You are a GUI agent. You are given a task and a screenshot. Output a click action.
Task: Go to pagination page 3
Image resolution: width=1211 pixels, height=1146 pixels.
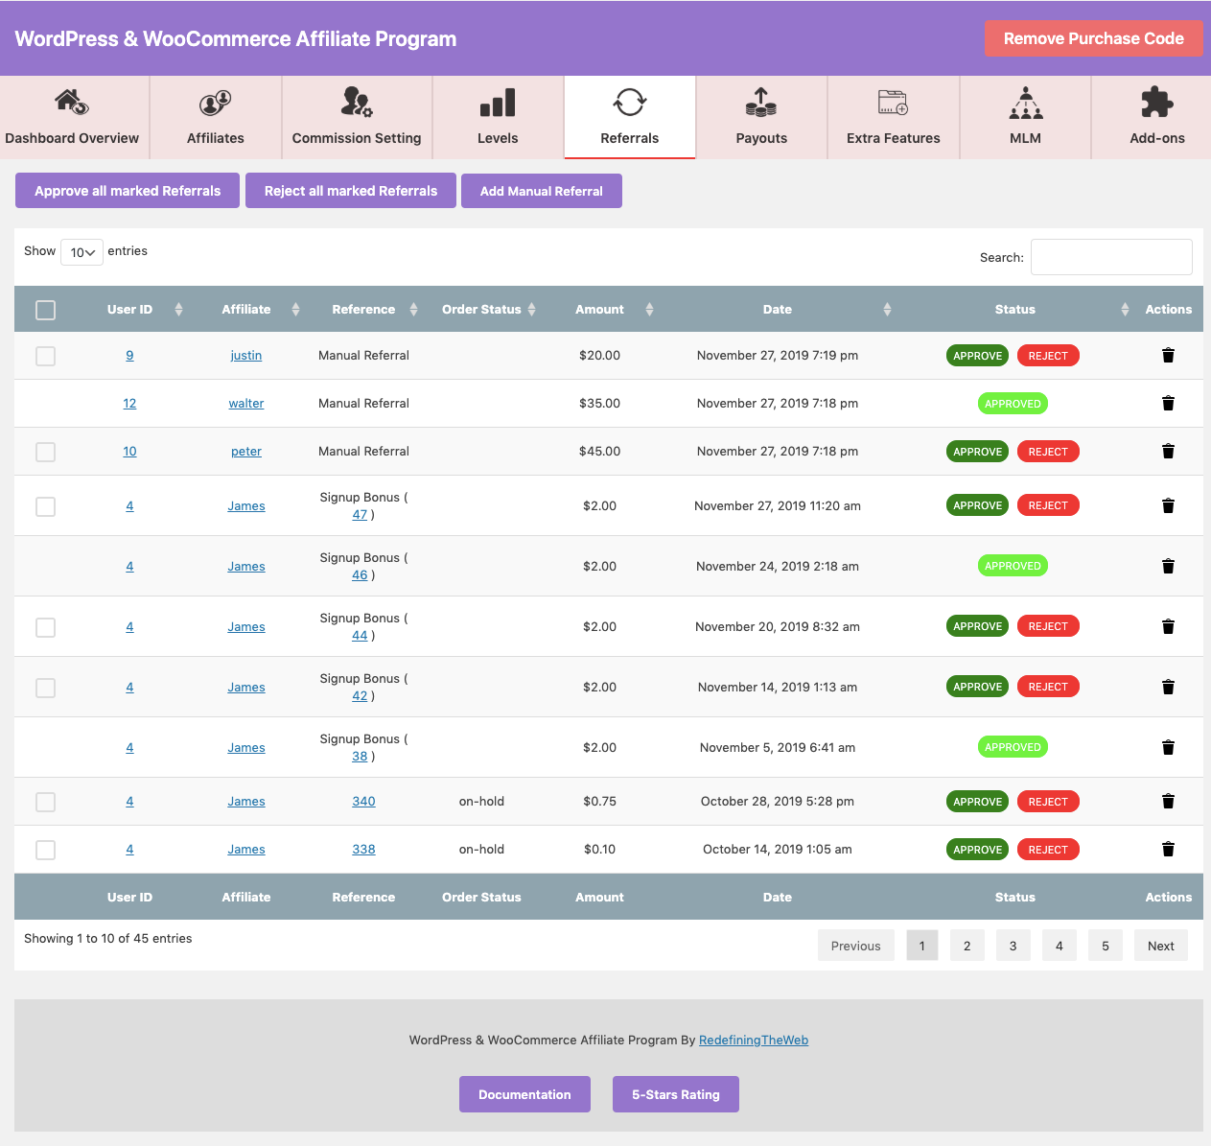[x=1013, y=946]
